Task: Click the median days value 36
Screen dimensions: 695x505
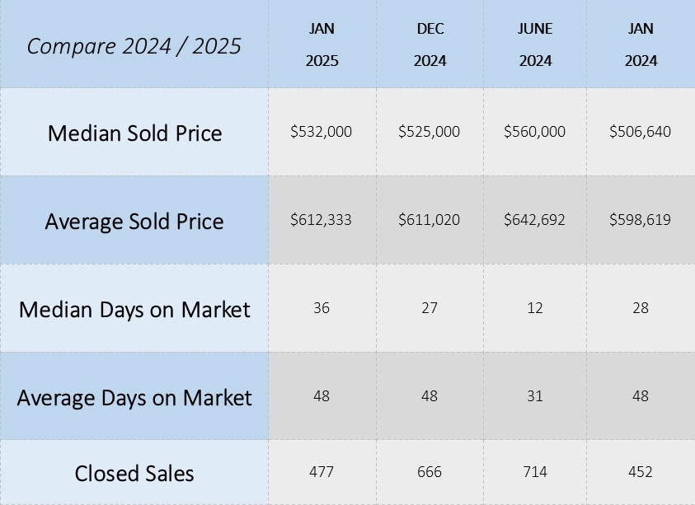Action: point(322,308)
